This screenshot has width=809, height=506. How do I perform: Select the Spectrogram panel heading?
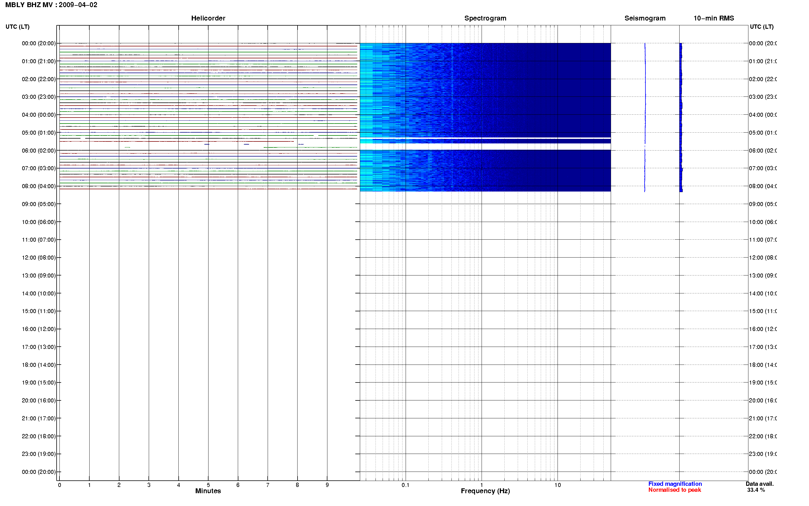[x=485, y=18]
